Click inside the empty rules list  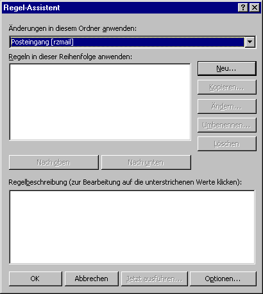pos(100,102)
